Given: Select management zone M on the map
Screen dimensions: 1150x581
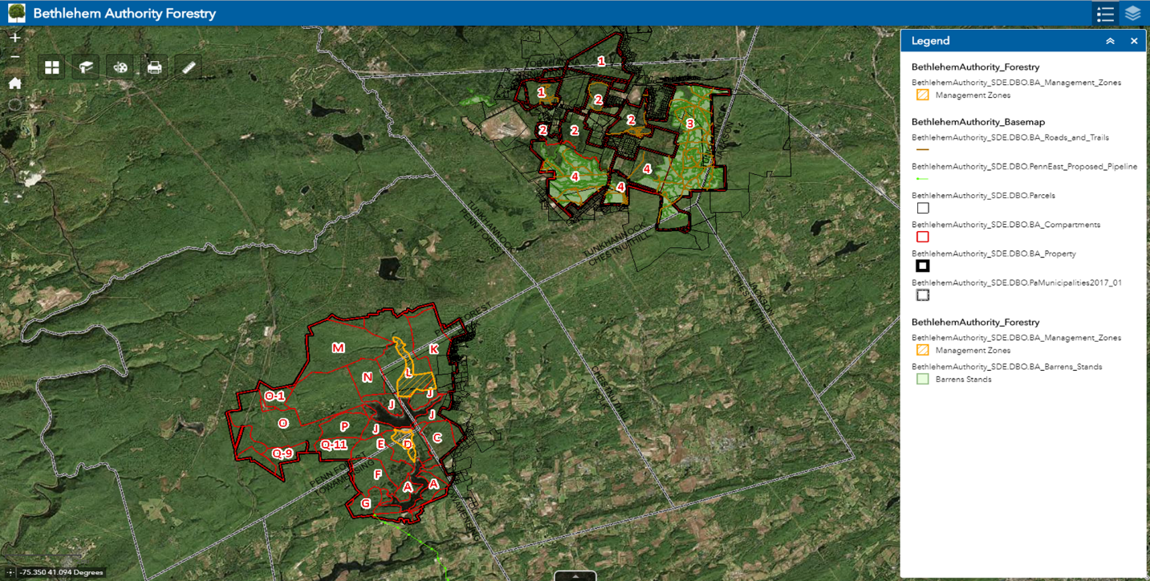Looking at the screenshot, I should (339, 348).
